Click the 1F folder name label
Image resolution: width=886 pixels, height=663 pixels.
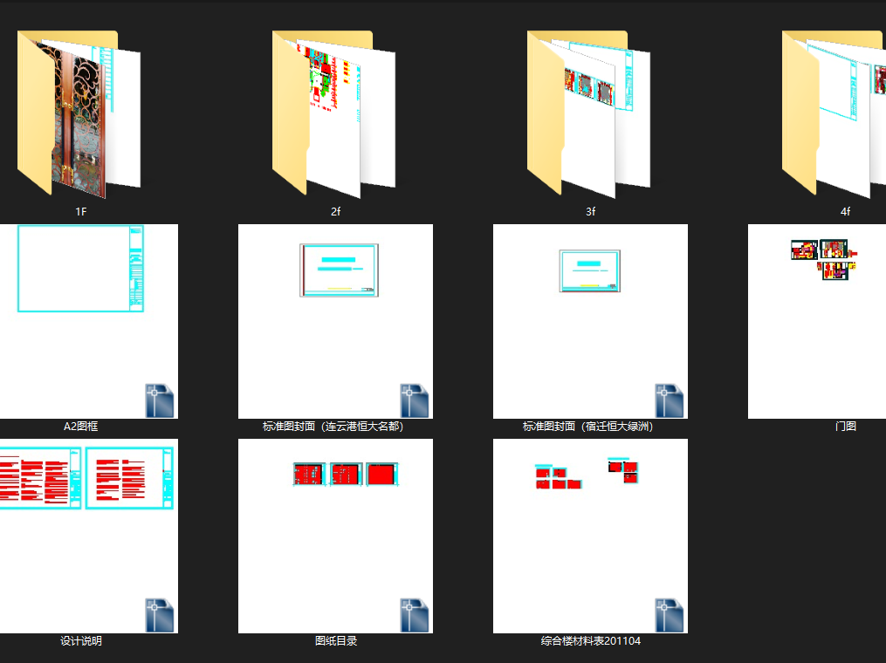click(81, 212)
